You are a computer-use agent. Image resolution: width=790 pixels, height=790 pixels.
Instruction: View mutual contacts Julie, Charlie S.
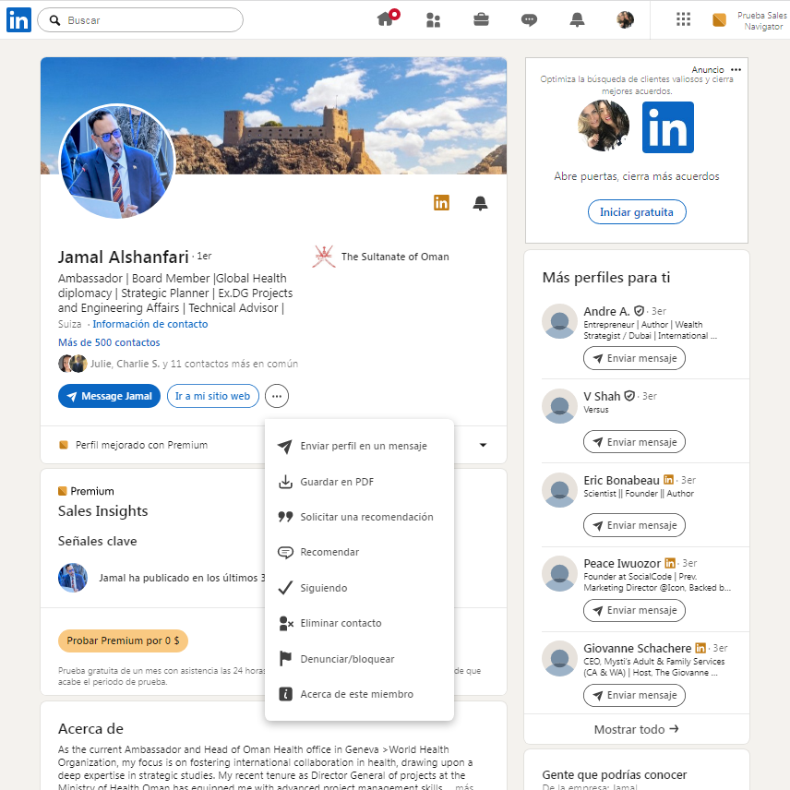[x=178, y=364]
